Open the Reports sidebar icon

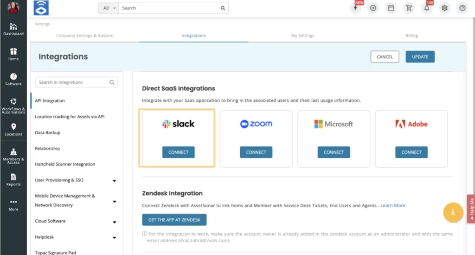(x=13, y=180)
